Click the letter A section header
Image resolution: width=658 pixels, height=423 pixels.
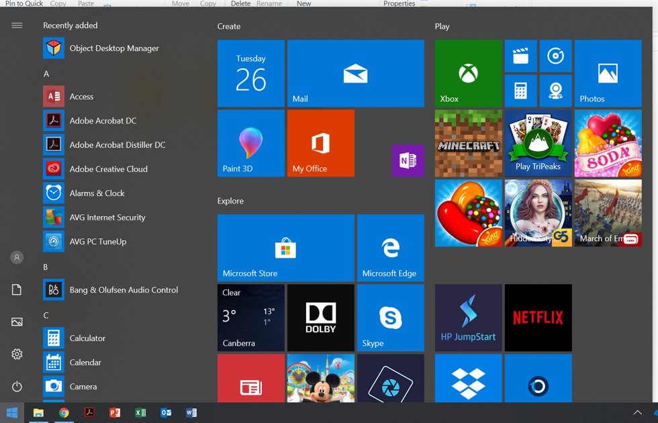[46, 74]
